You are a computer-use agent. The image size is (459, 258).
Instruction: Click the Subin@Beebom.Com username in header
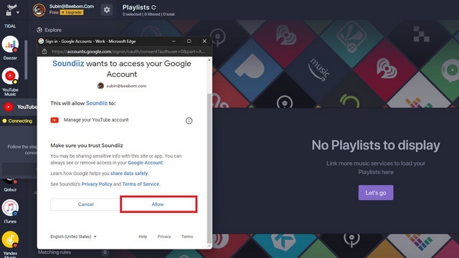72,6
